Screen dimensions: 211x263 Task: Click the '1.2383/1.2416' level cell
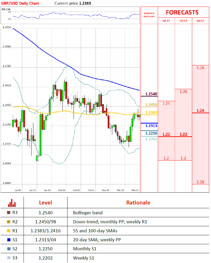pos(46,231)
